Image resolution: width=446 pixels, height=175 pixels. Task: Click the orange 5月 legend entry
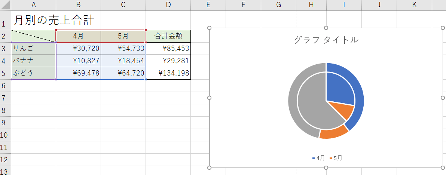coord(336,158)
